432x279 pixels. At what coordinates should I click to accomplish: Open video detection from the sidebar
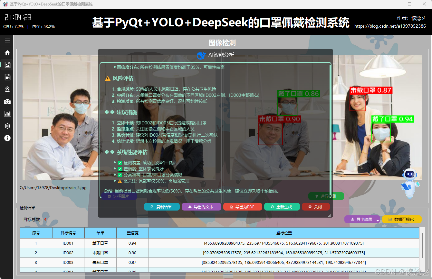point(7,77)
